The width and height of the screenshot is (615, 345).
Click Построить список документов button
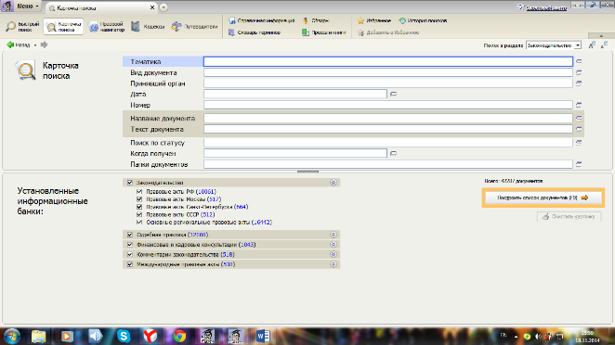pos(543,198)
